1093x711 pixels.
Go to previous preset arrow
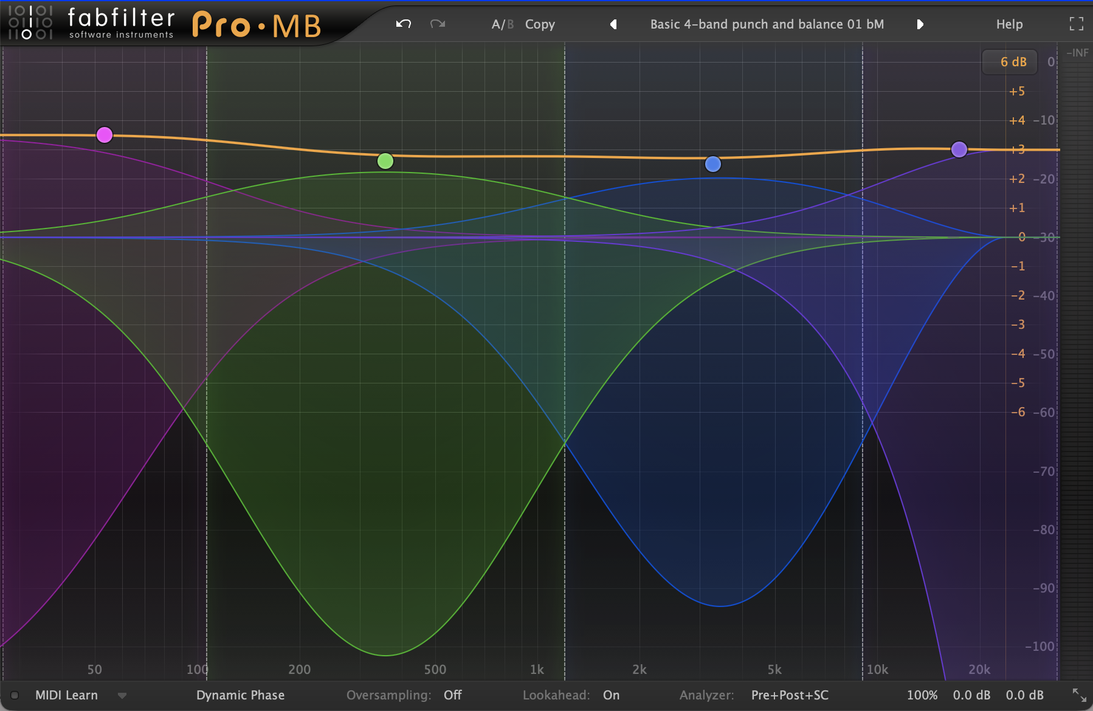(x=613, y=24)
